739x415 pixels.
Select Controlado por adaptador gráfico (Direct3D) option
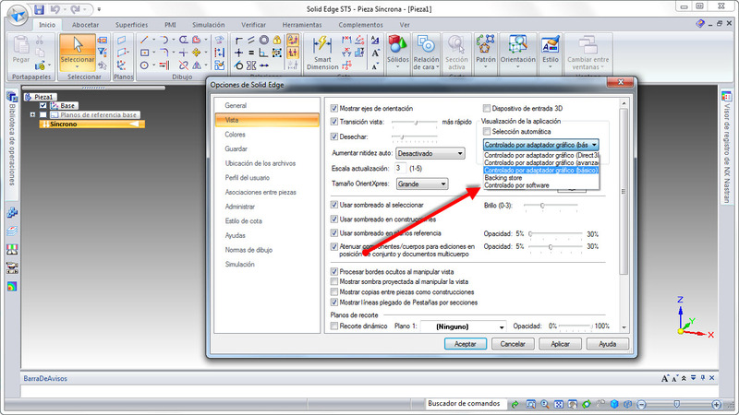click(541, 155)
